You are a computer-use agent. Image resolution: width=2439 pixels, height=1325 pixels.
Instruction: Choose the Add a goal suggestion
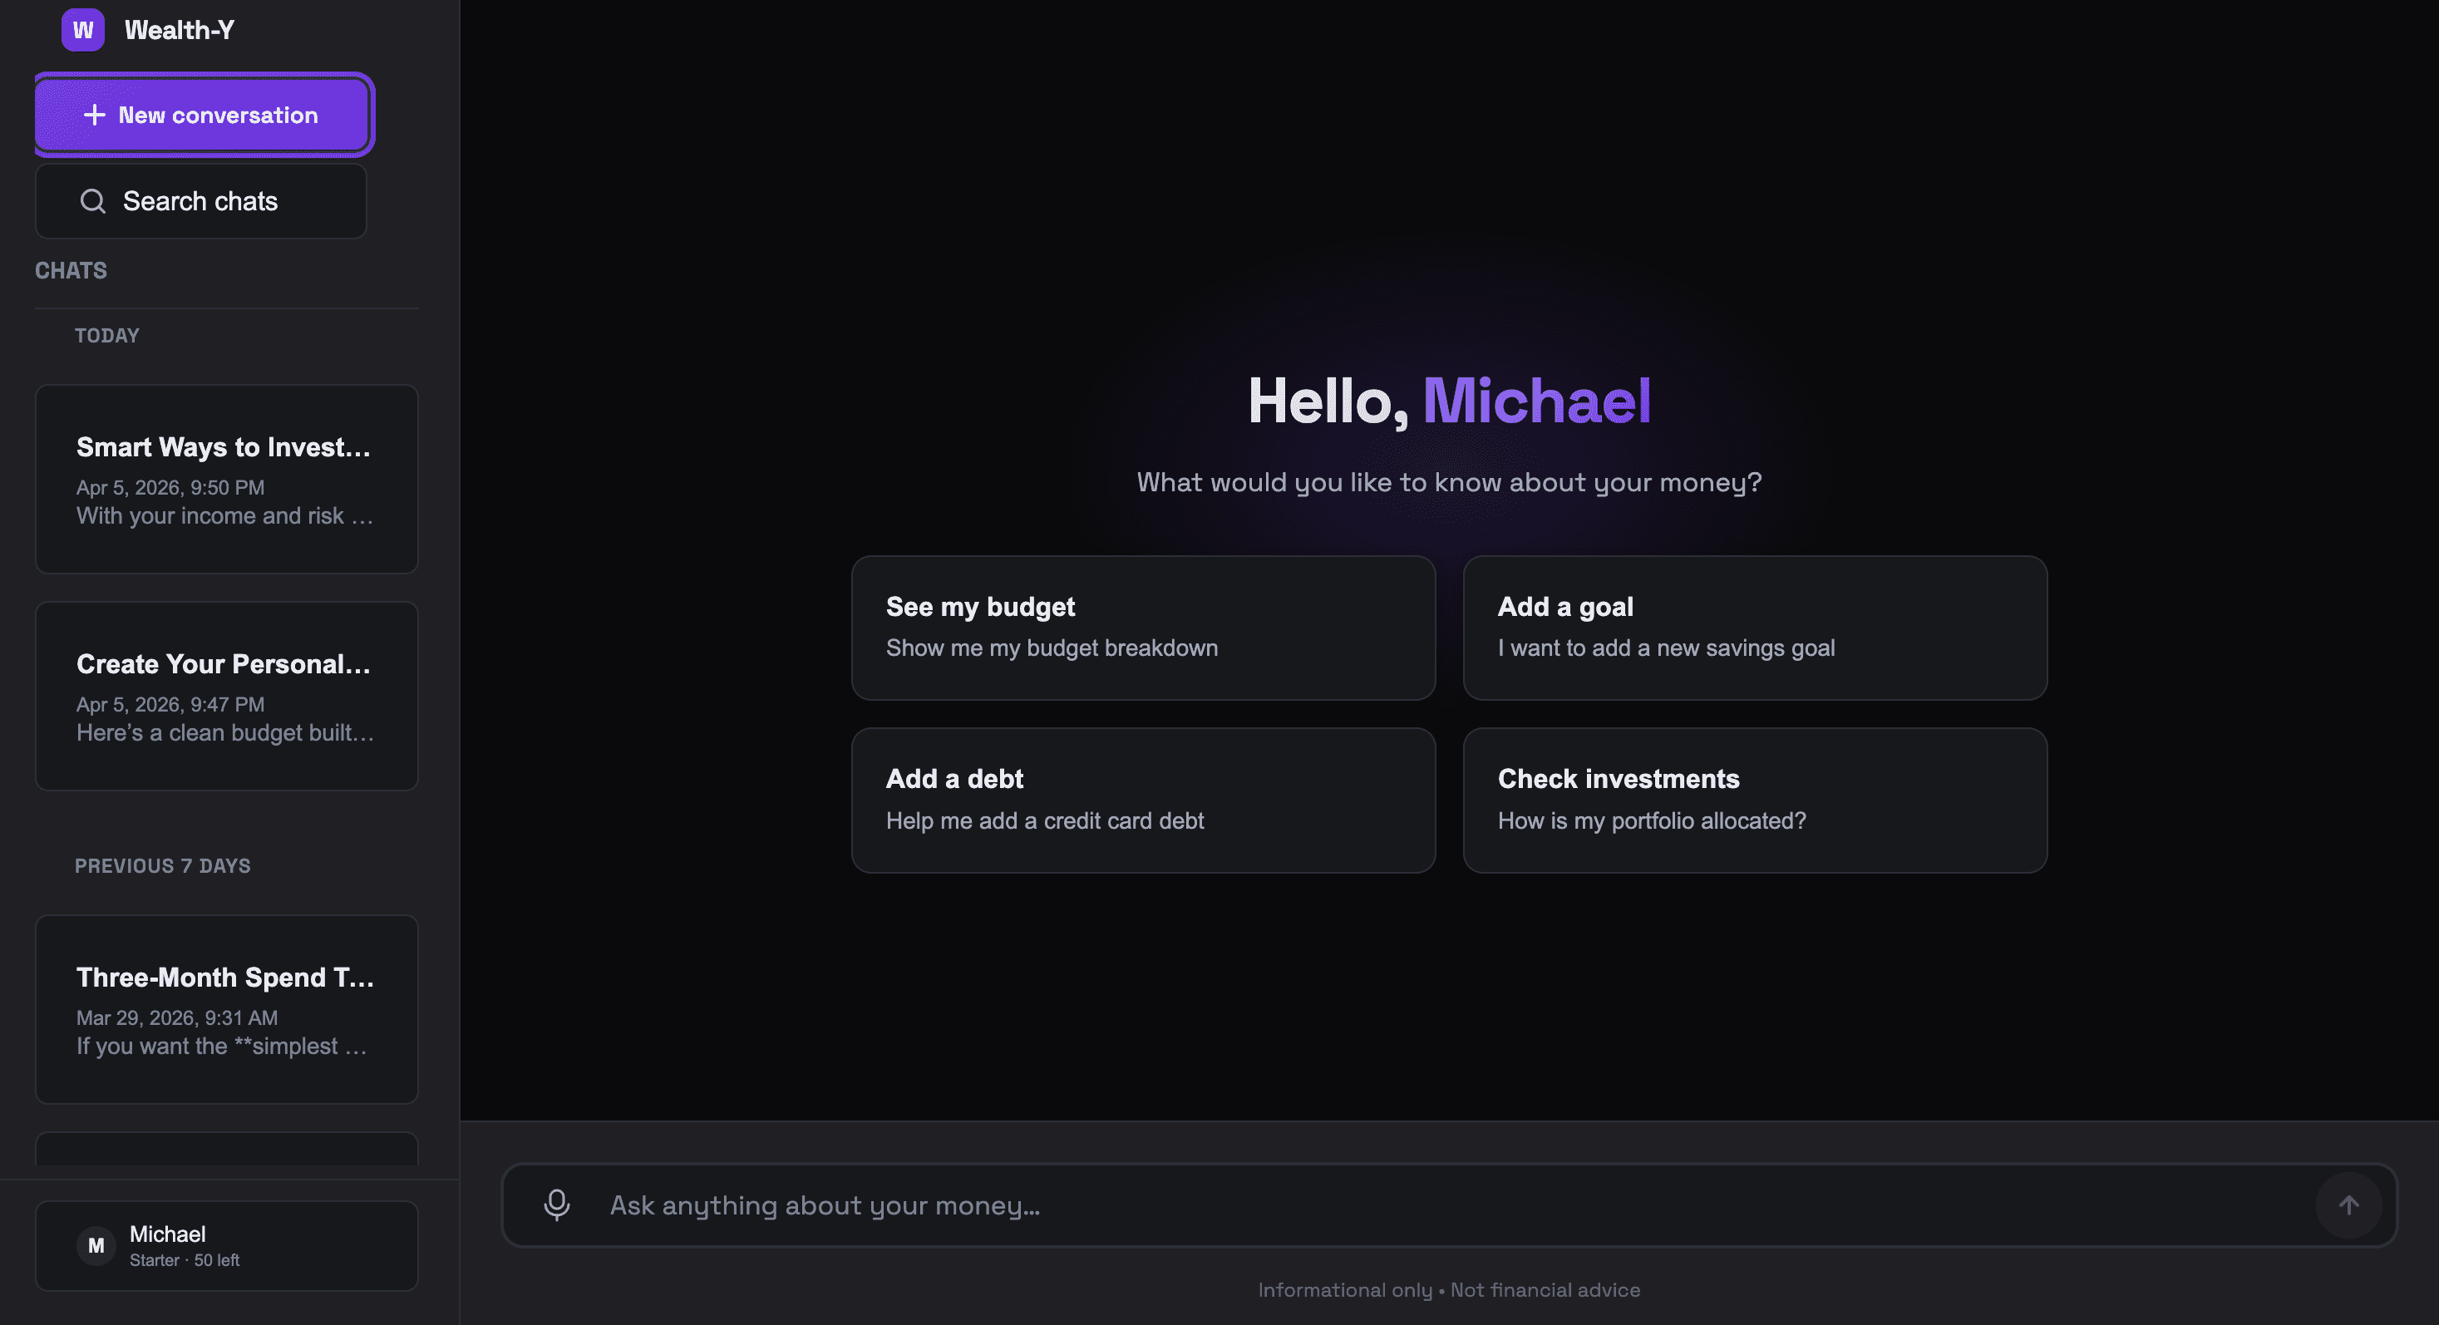(x=1755, y=628)
